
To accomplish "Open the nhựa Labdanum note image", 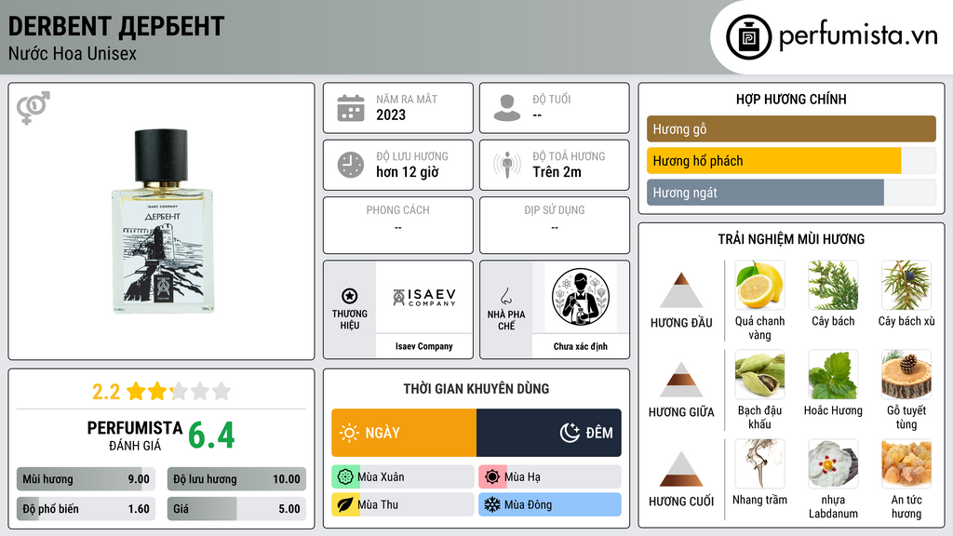I will click(x=833, y=464).
